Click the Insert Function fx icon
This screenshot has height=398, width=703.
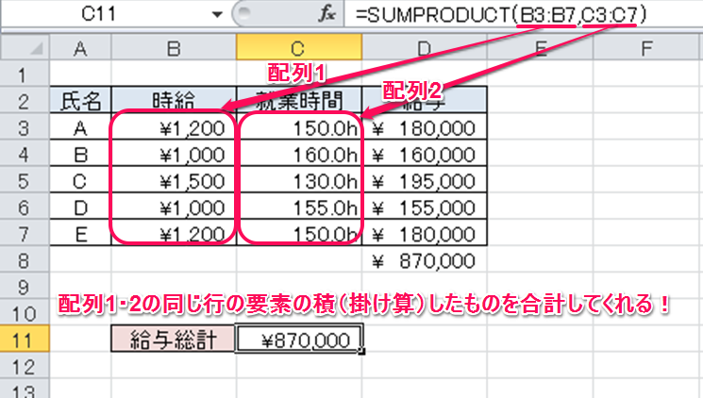pyautogui.click(x=329, y=16)
